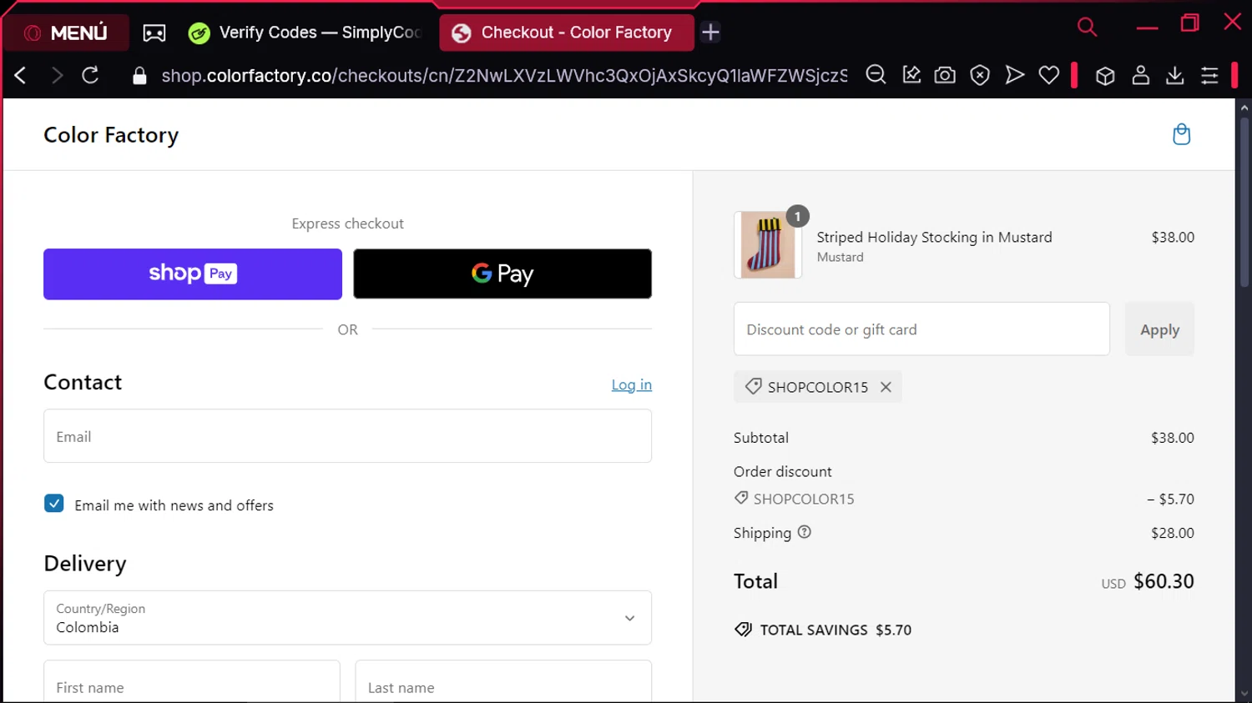1252x703 pixels.
Task: Uncheck Email me with news and offers
Action: point(54,504)
